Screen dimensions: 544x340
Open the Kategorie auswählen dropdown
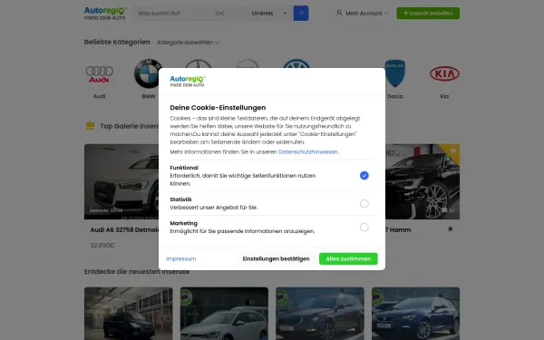(189, 43)
